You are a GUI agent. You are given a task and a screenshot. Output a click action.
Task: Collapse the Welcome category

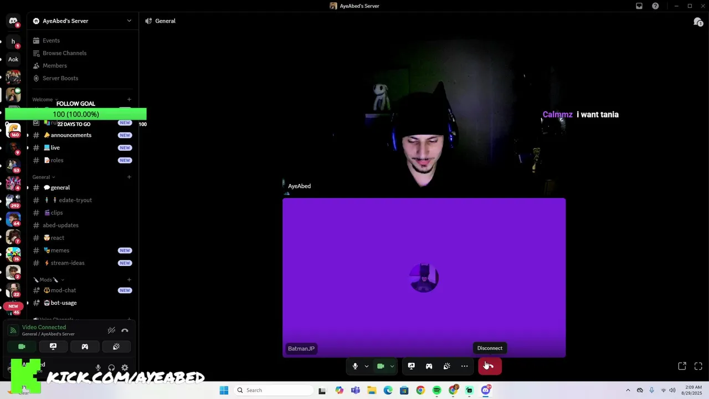pyautogui.click(x=44, y=100)
